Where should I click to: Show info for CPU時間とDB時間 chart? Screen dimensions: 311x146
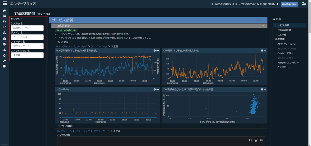click(262, 50)
